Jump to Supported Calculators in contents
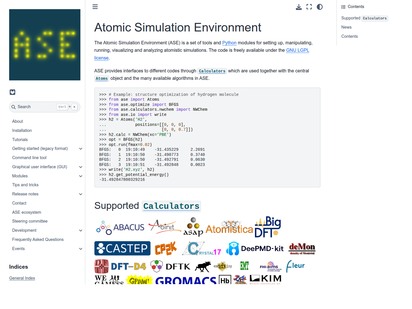The image size is (412, 309). [365, 18]
